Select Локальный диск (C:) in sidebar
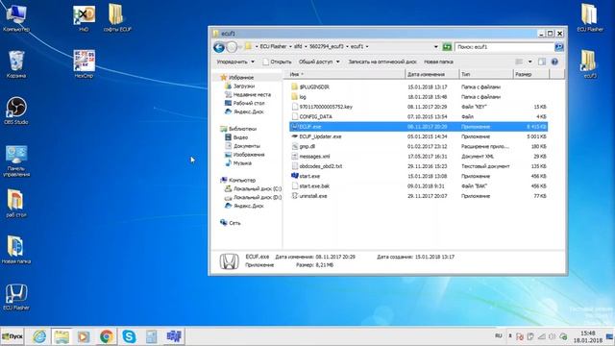The width and height of the screenshot is (615, 346). click(253, 188)
